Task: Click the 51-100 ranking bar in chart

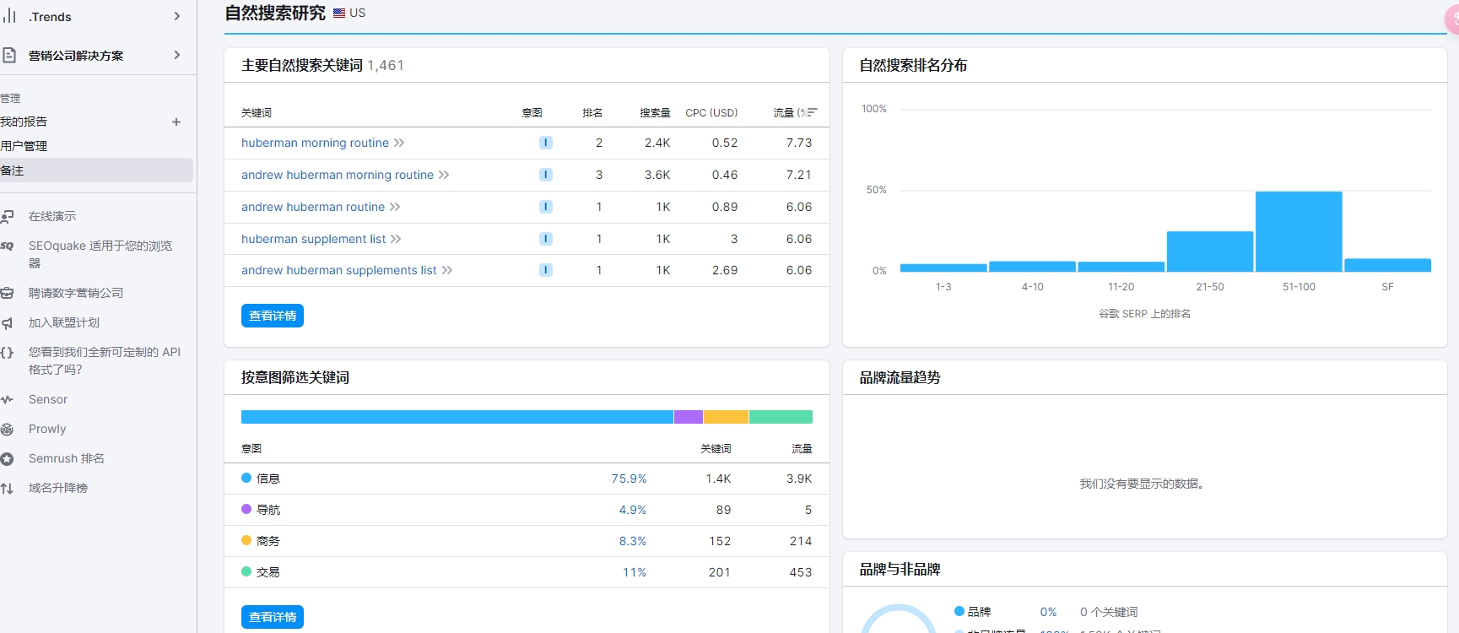Action: (1299, 231)
